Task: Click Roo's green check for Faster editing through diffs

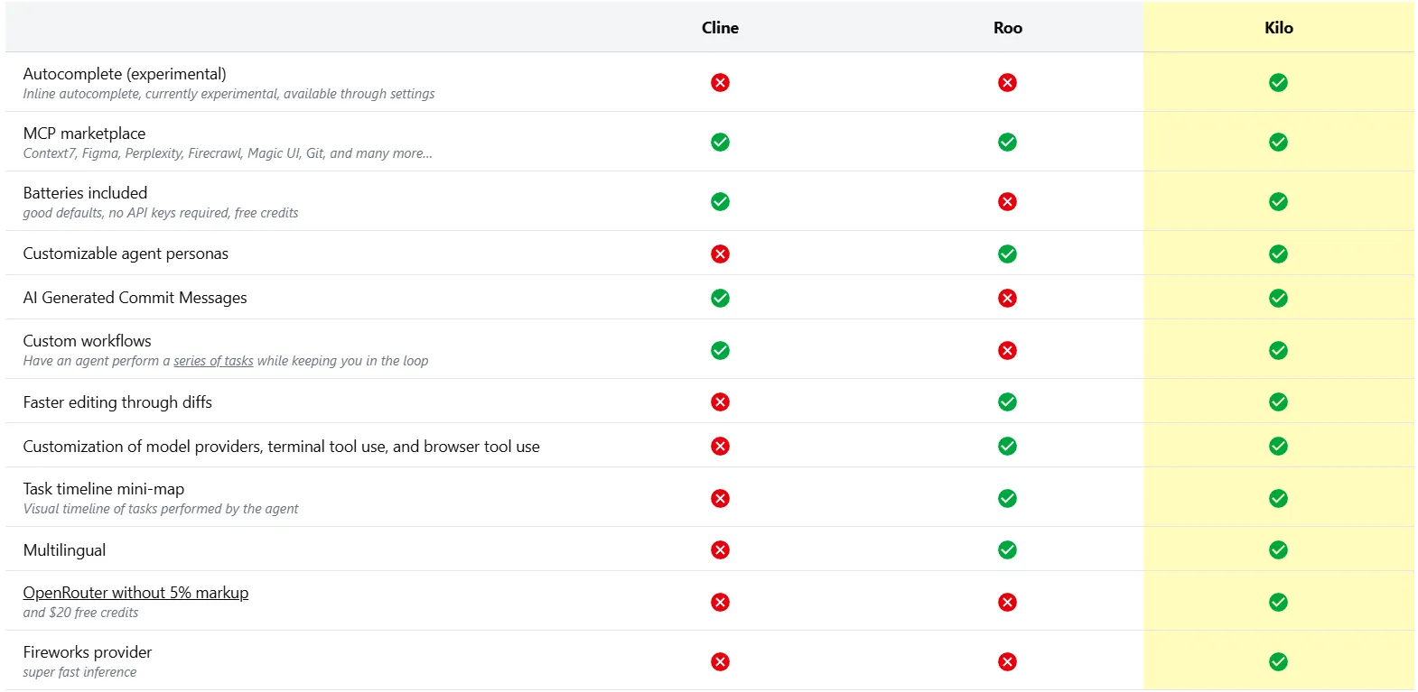Action: point(1007,401)
